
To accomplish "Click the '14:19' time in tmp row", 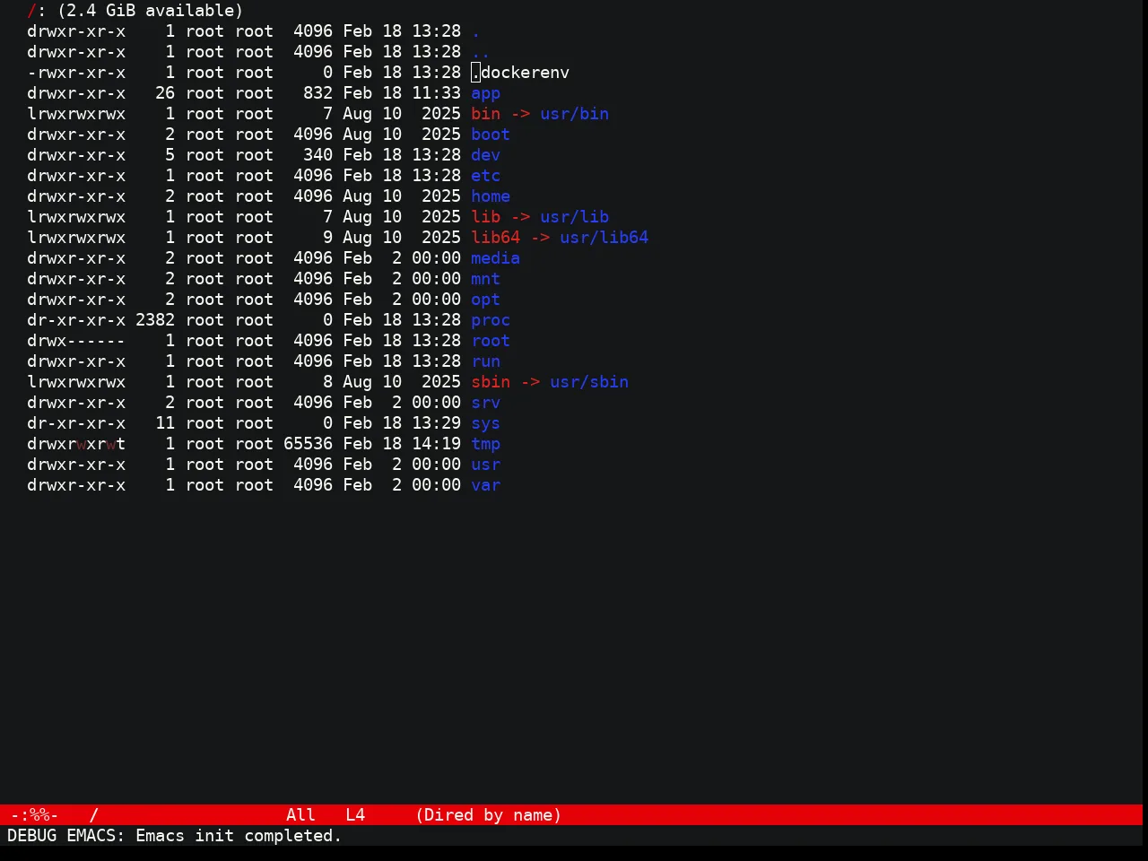I will click(x=436, y=444).
